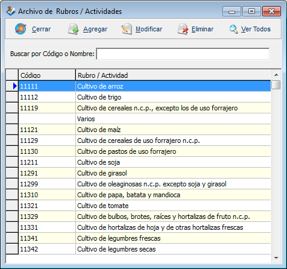
Task: Focus the Buscar por Código o Nombre field
Action: point(183,54)
